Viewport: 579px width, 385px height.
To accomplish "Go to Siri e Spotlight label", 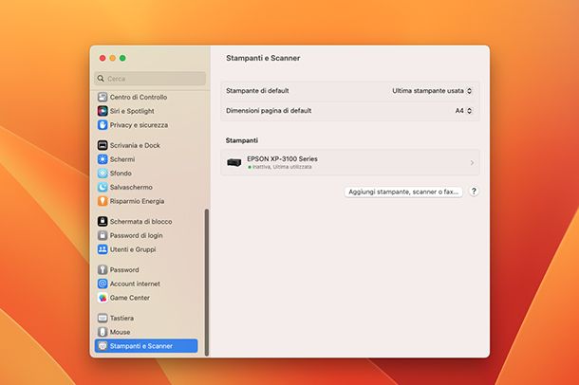I will (132, 111).
